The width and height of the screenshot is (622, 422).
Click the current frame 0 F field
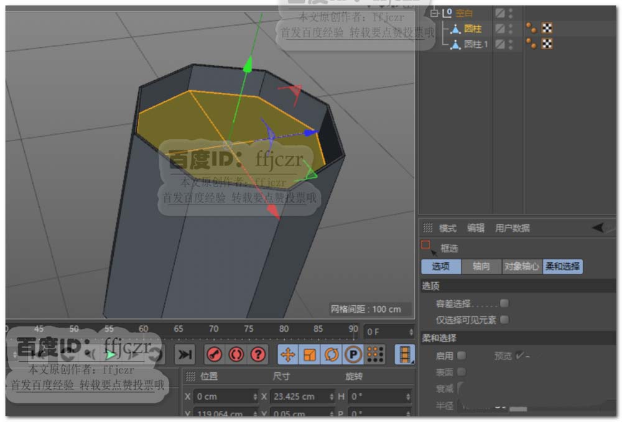[389, 332]
